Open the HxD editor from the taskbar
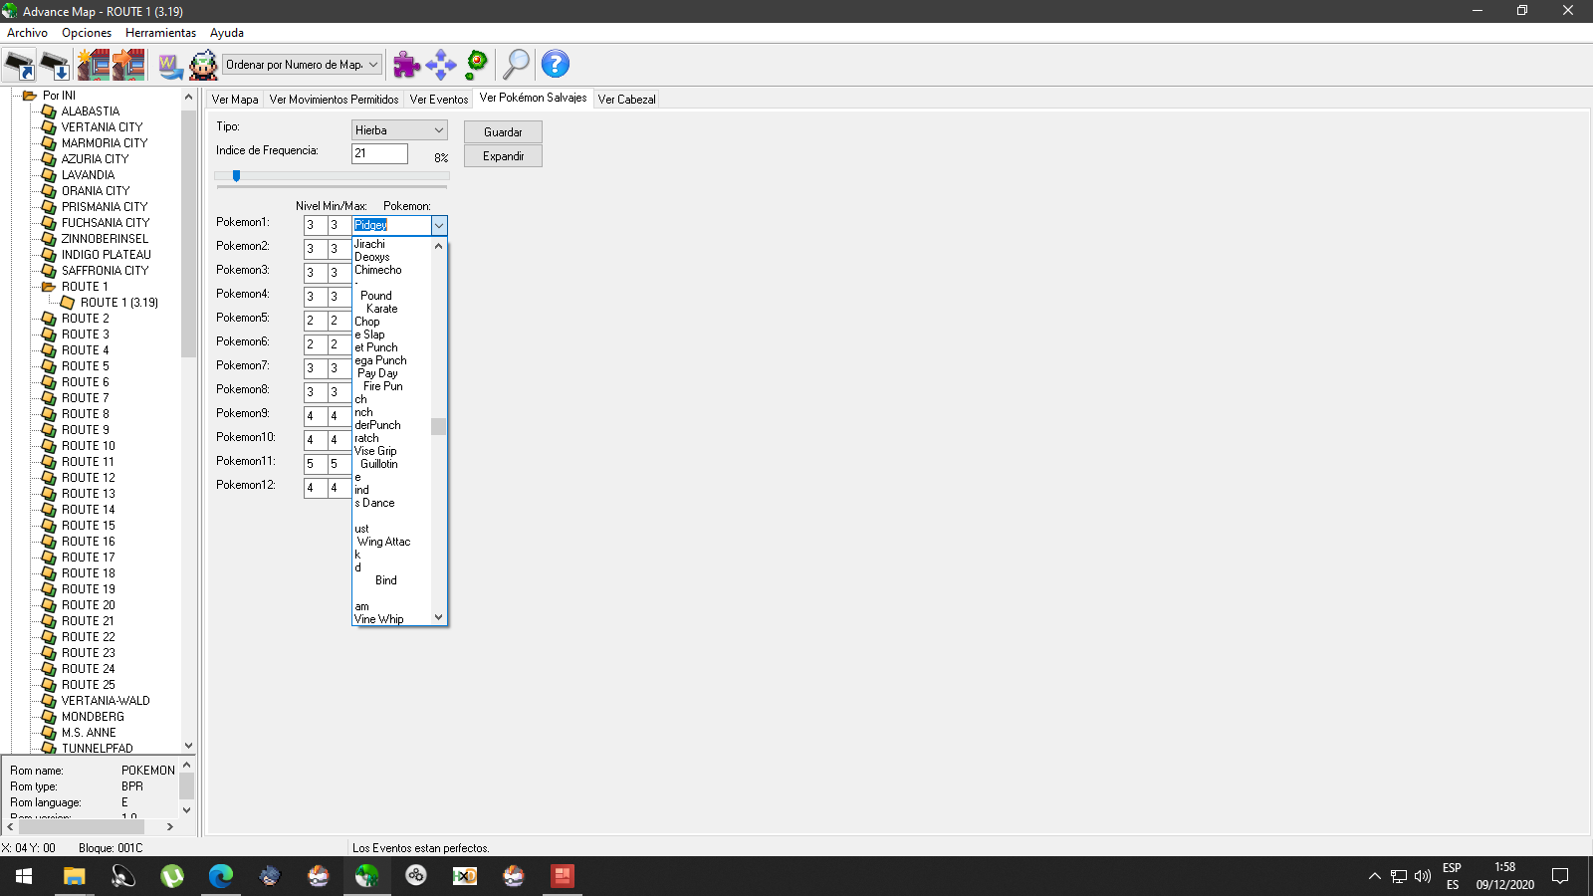The image size is (1593, 896). click(x=465, y=876)
